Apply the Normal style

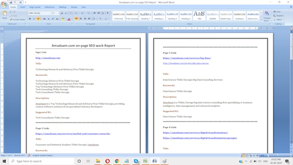coord(118,16)
